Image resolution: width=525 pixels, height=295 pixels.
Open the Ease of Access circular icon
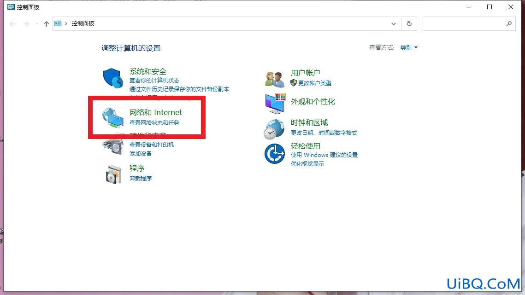[275, 154]
